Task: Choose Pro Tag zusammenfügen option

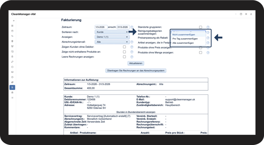Action: tap(189, 39)
